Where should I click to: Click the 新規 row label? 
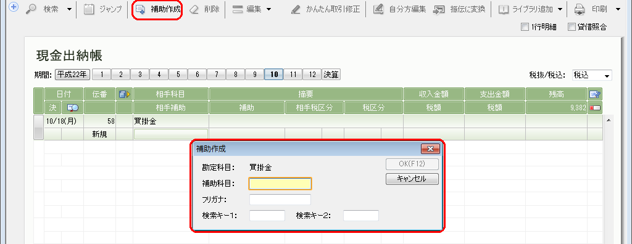point(99,134)
